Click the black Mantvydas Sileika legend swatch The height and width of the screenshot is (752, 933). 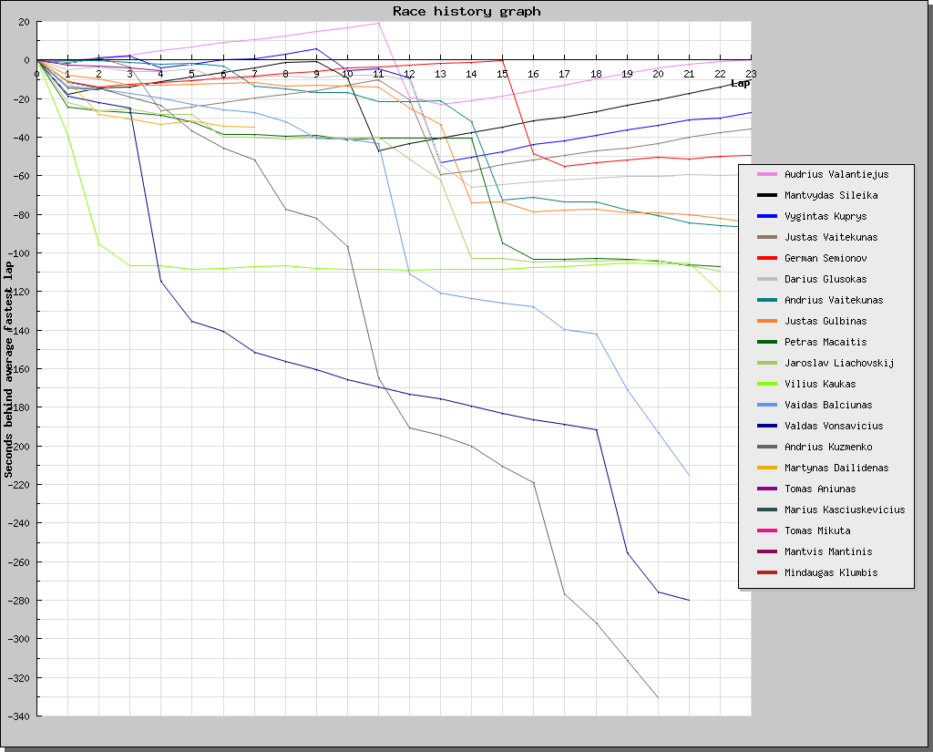tap(766, 195)
